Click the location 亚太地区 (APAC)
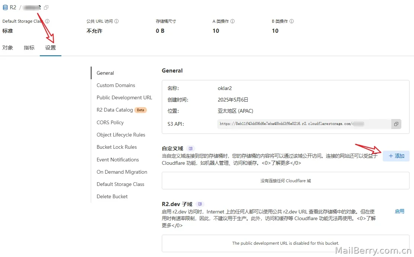This screenshot has height=257, width=414. click(235, 111)
